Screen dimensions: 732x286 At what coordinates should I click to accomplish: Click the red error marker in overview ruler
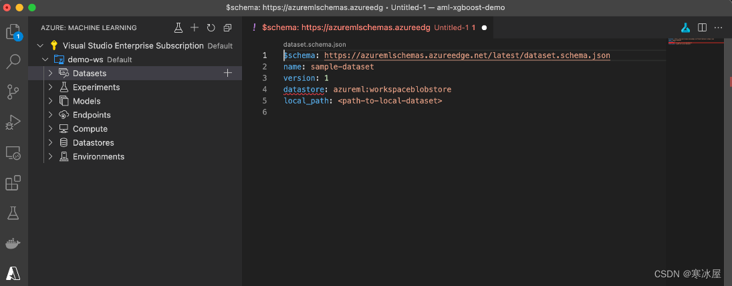point(730,82)
